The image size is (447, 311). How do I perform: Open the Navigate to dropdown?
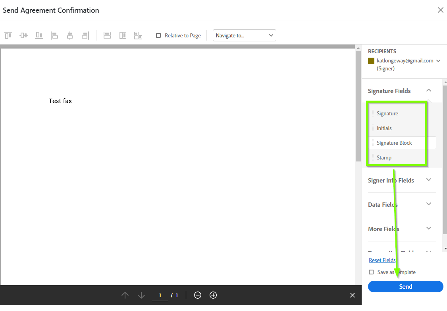[244, 35]
